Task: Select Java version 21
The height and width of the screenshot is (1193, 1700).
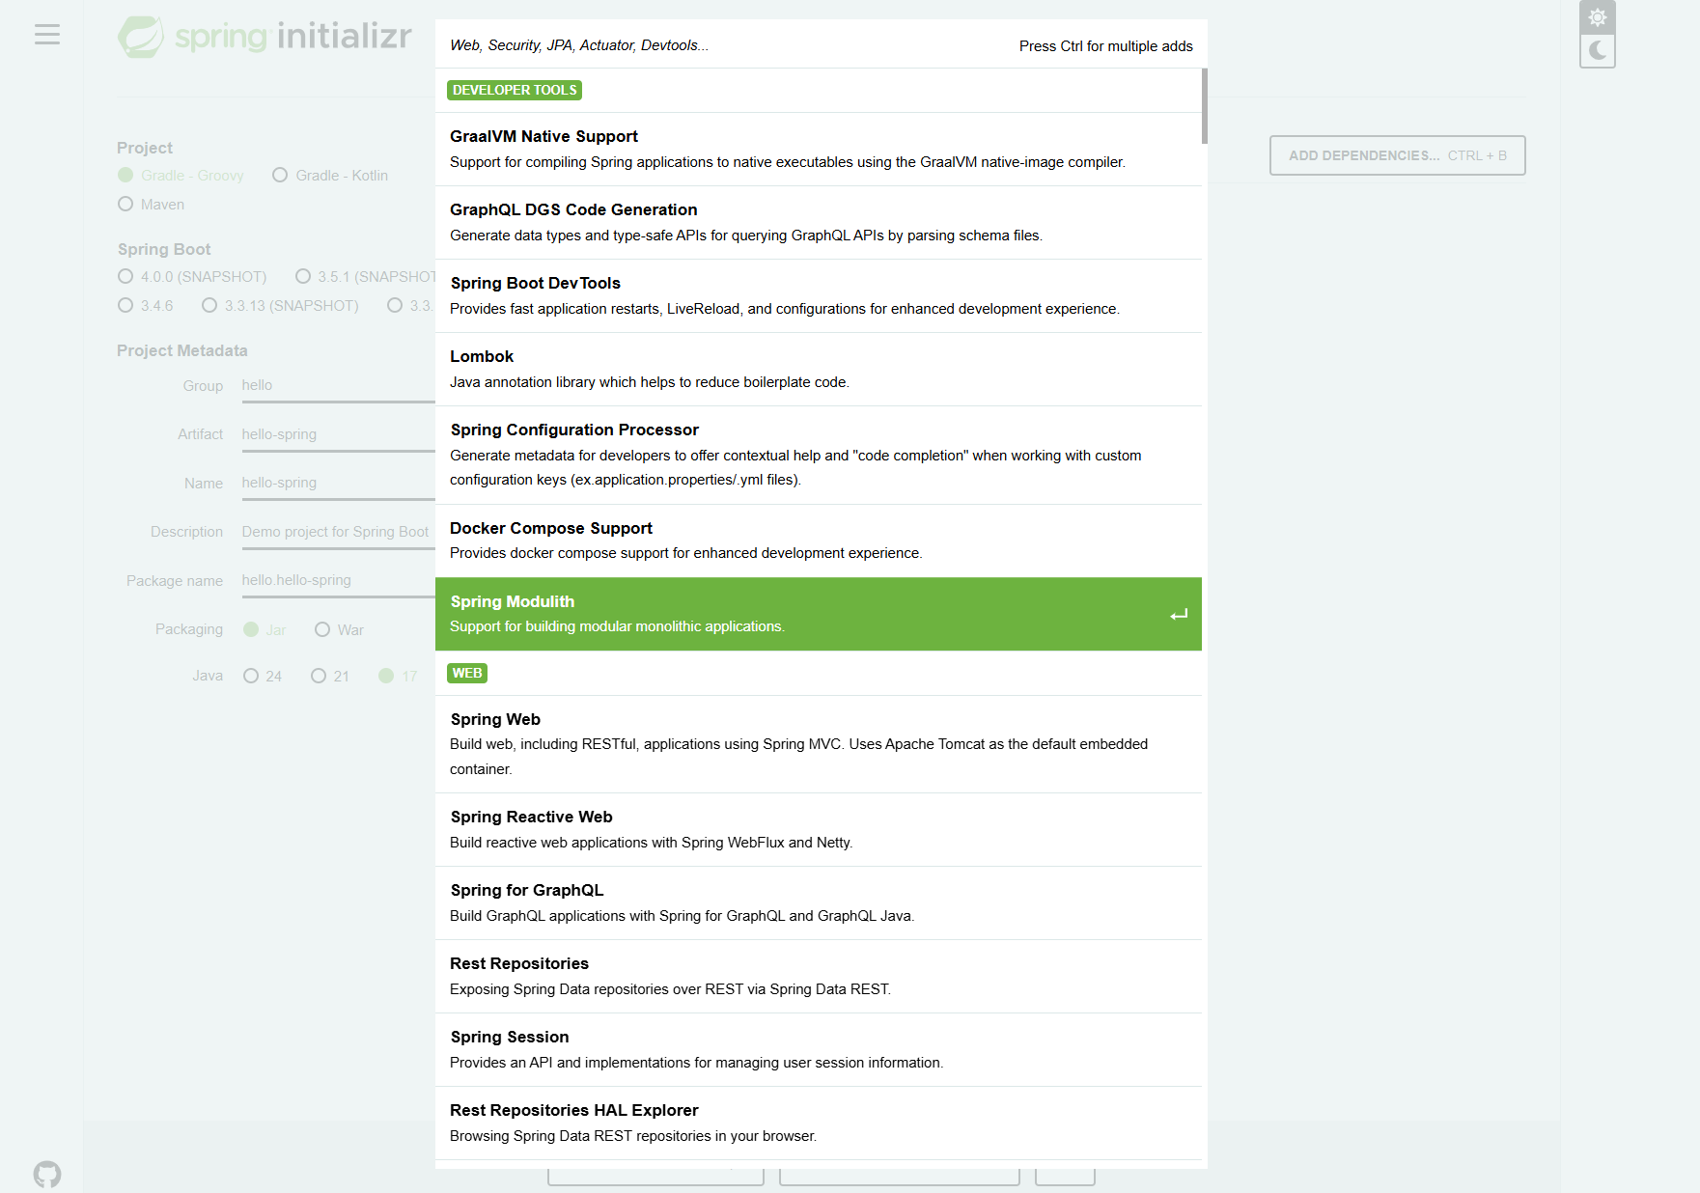Action: 330,676
